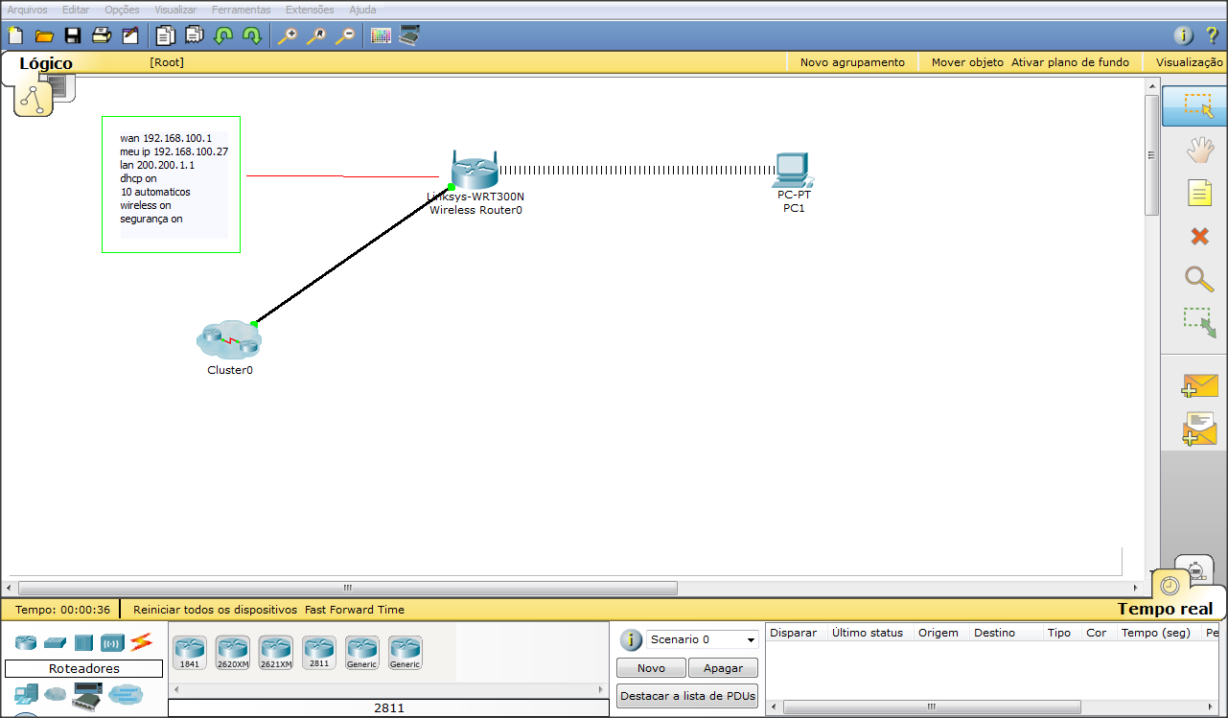Select the Resize Shape tool
Image resolution: width=1228 pixels, height=718 pixels.
[1199, 322]
